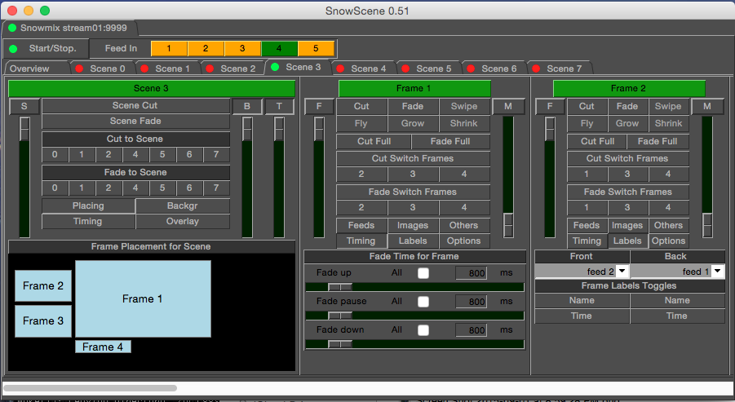Open the Scene 2 tab
The width and height of the screenshot is (735, 402).
232,68
